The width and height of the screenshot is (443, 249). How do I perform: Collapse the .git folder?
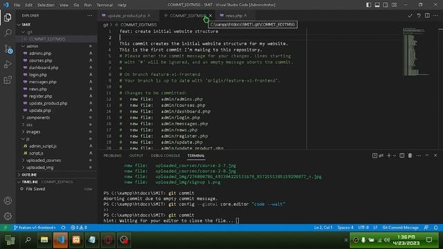[x=57, y=32]
